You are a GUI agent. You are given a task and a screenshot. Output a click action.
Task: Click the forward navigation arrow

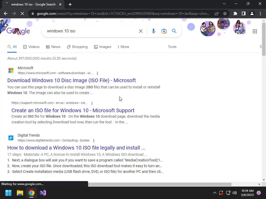[14, 13]
